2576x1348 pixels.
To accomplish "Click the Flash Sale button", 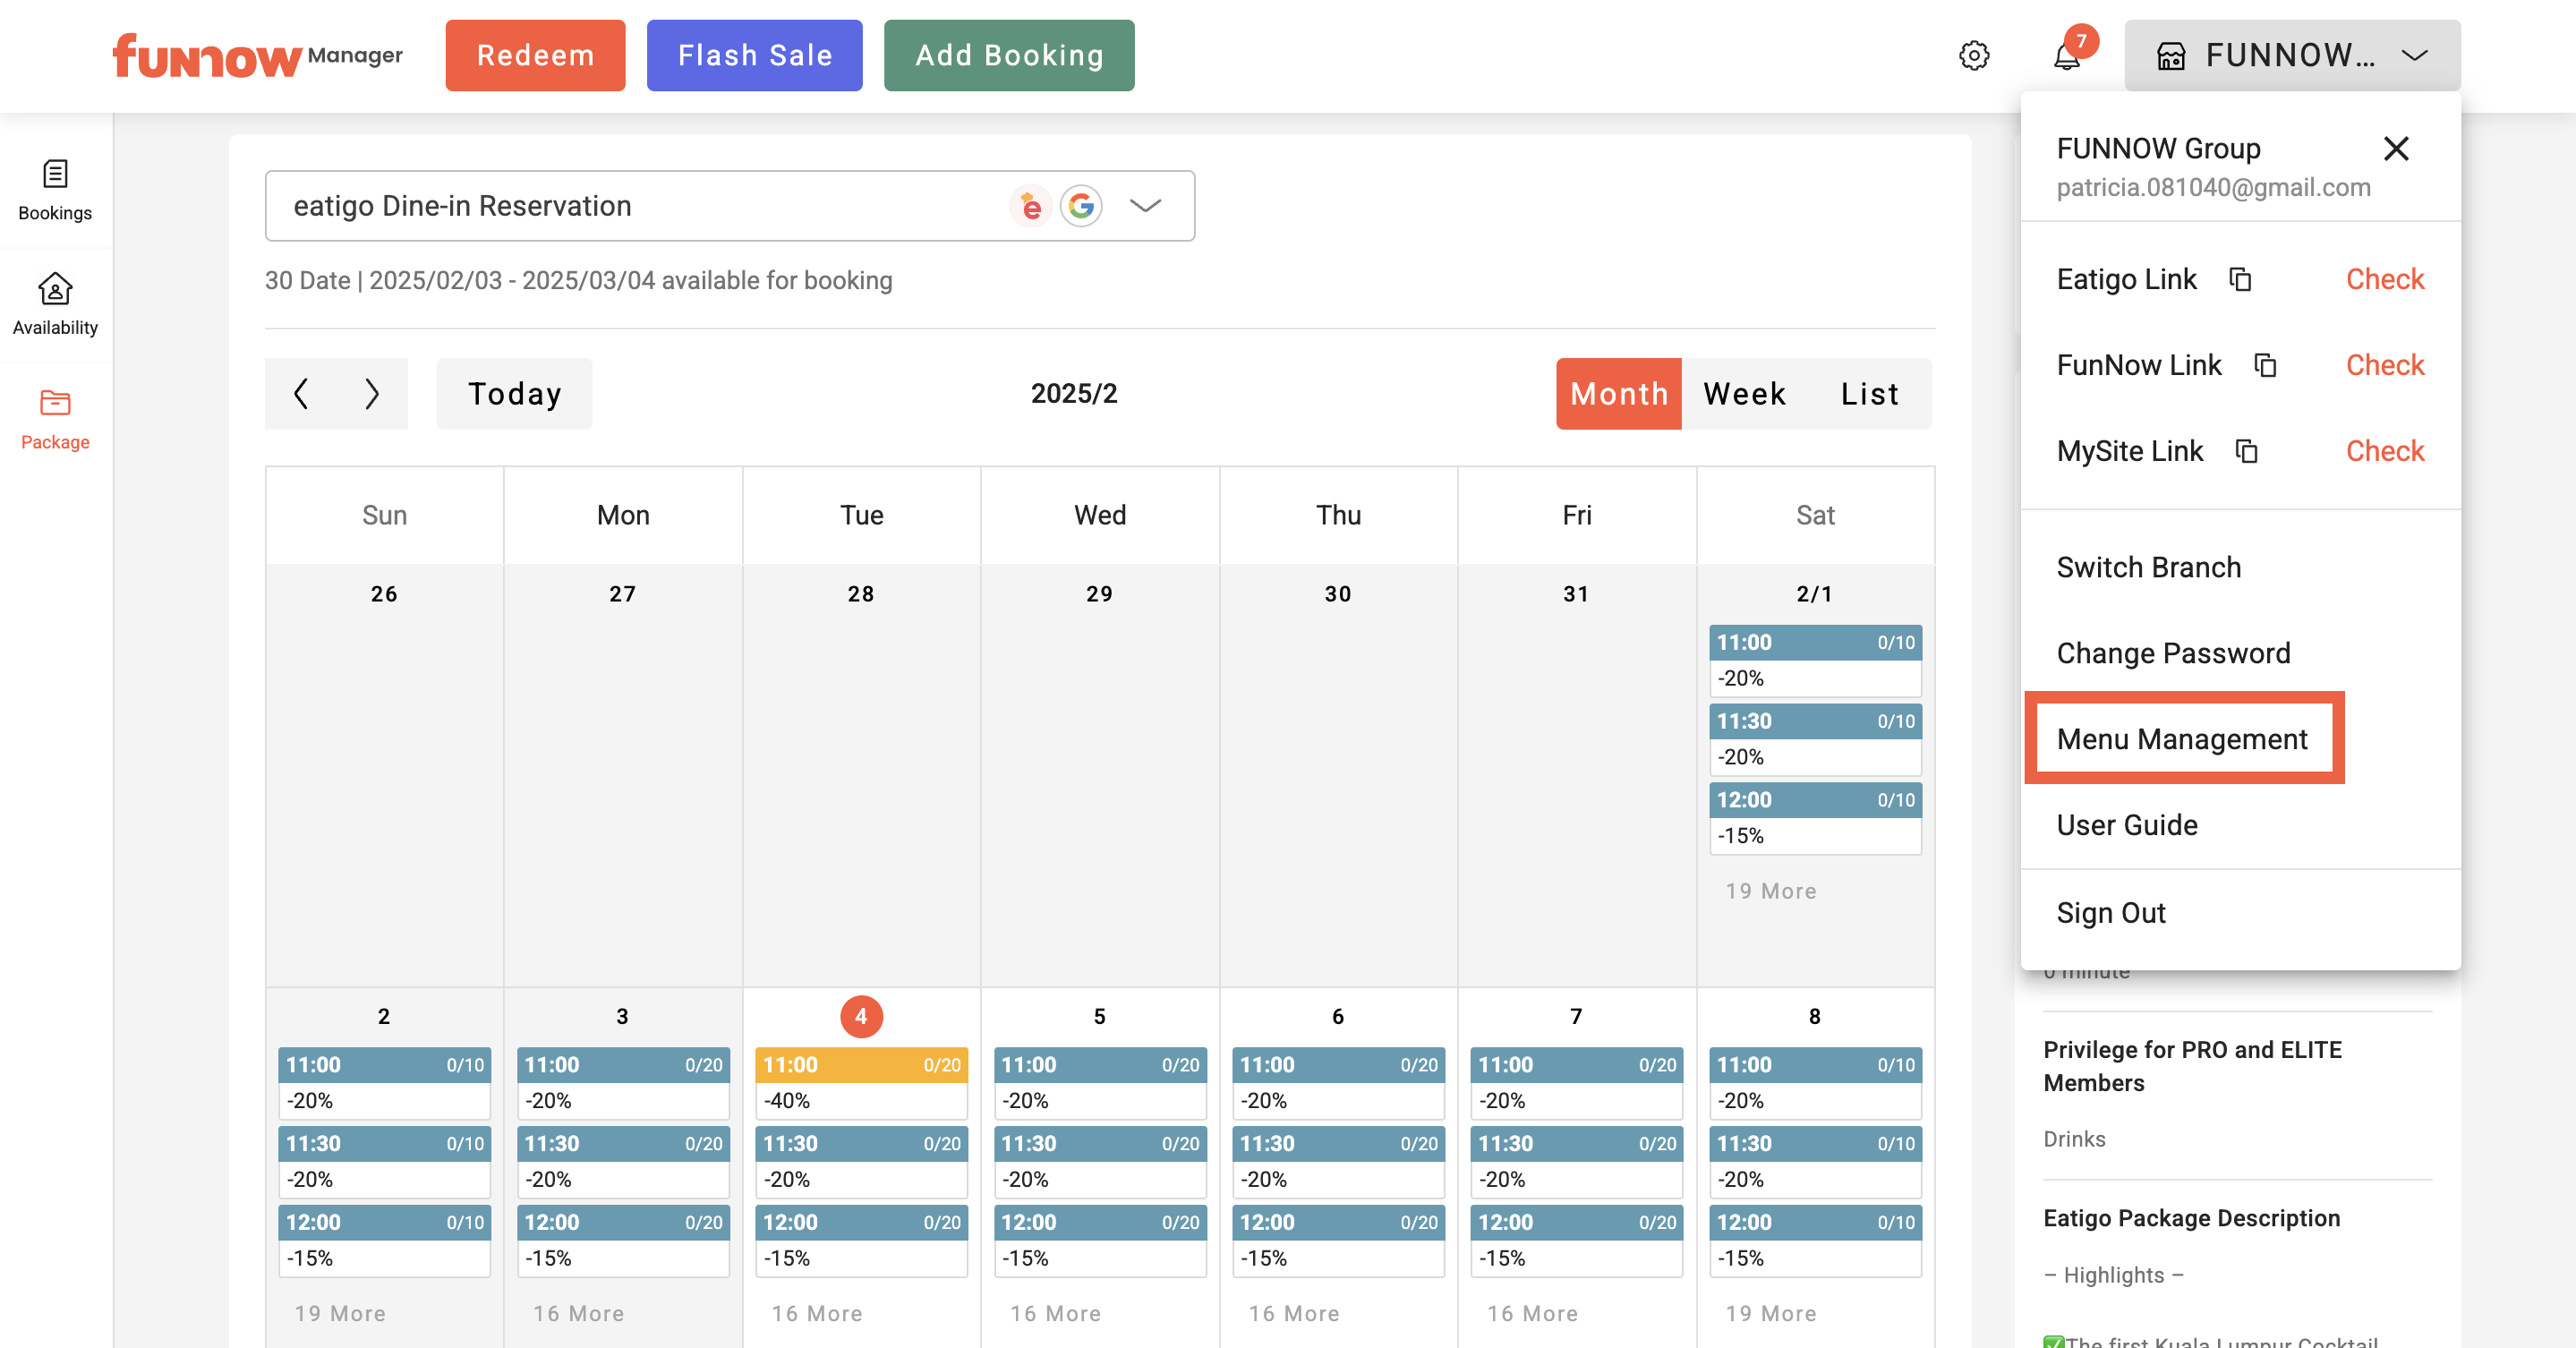I will click(754, 55).
